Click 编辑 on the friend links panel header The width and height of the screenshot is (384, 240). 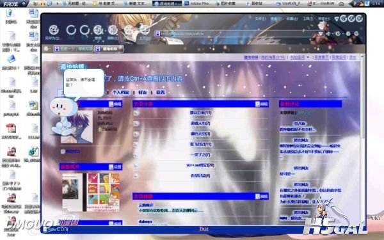(262, 196)
